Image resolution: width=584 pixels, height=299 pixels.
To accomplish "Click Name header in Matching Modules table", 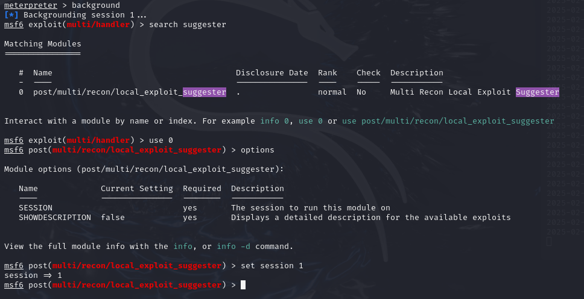I will click(43, 72).
